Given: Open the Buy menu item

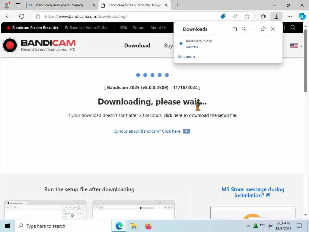Looking at the screenshot, I should 168,46.
